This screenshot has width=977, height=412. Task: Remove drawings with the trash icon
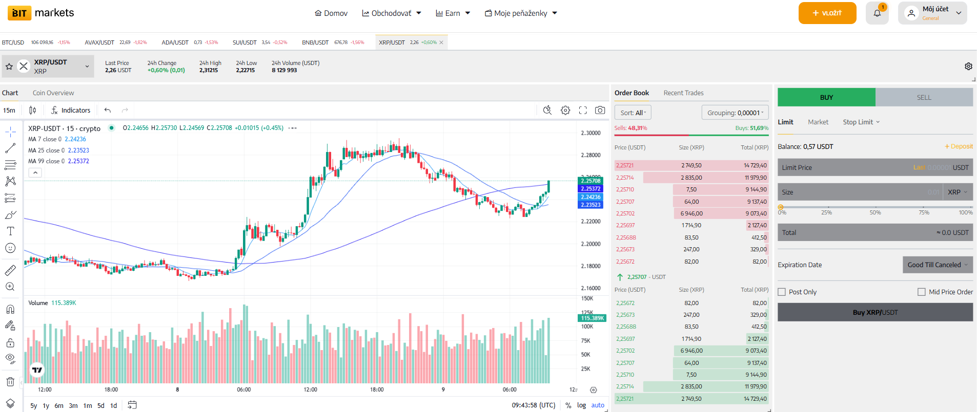point(10,381)
